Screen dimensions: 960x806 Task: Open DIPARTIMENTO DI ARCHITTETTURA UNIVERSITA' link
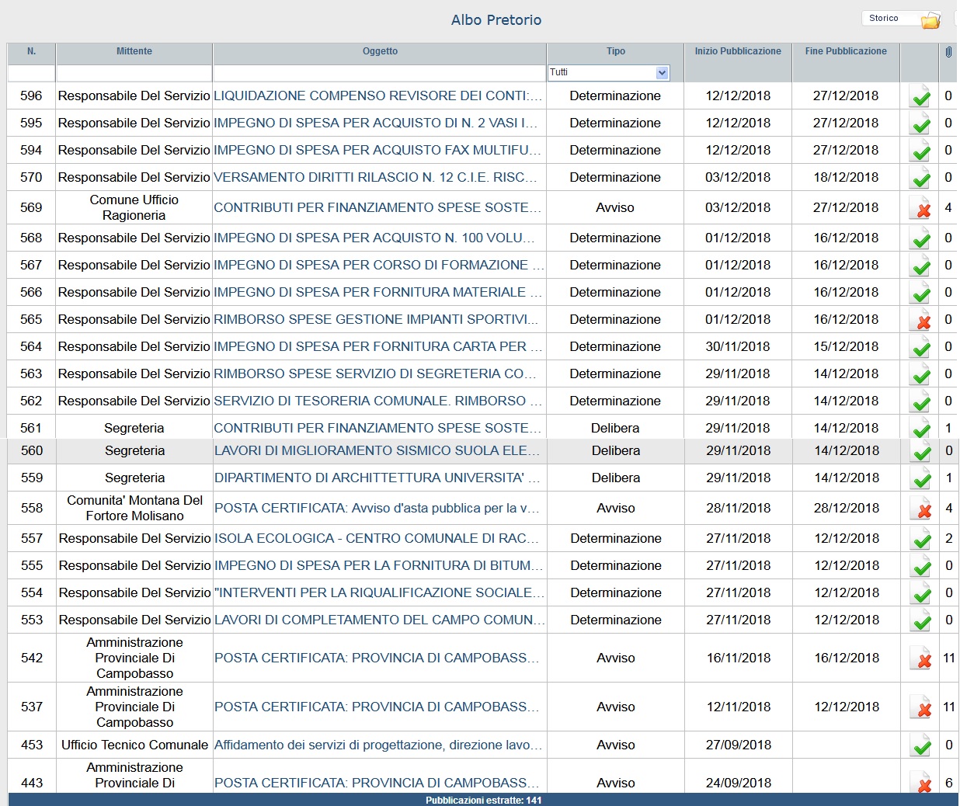pos(377,478)
